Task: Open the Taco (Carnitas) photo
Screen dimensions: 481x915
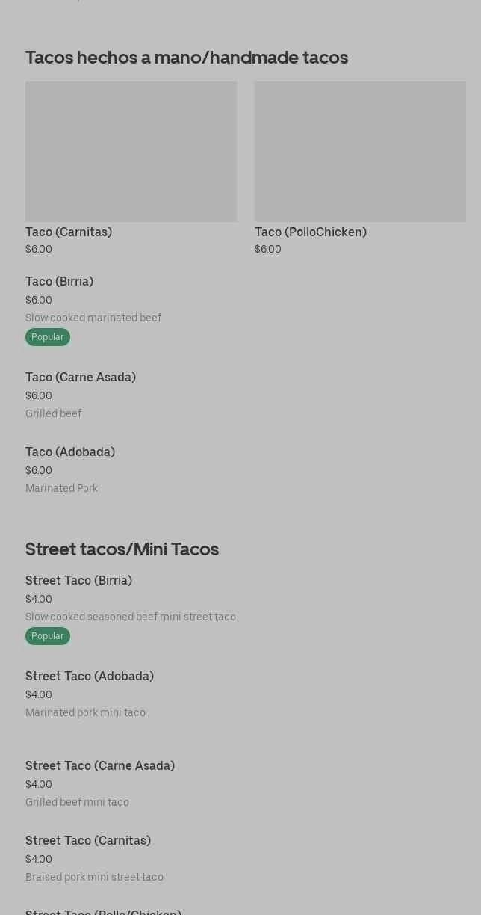Action: click(131, 152)
